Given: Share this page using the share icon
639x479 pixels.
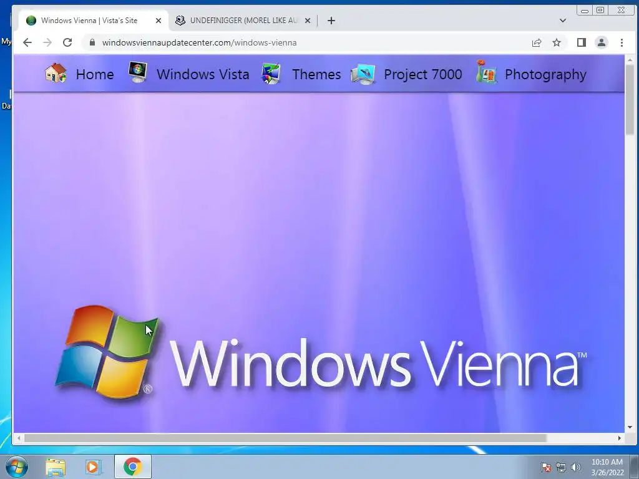Looking at the screenshot, I should (x=537, y=42).
